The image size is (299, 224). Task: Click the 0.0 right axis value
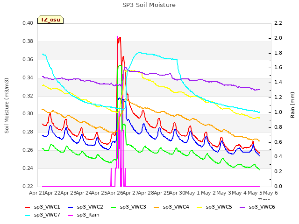coord(278,186)
